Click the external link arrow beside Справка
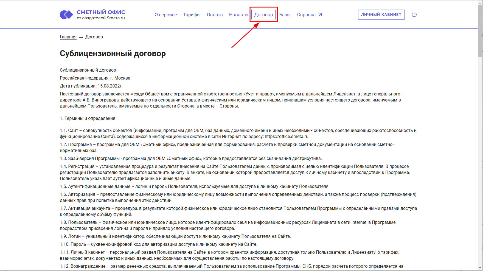483x271 pixels. (x=320, y=15)
